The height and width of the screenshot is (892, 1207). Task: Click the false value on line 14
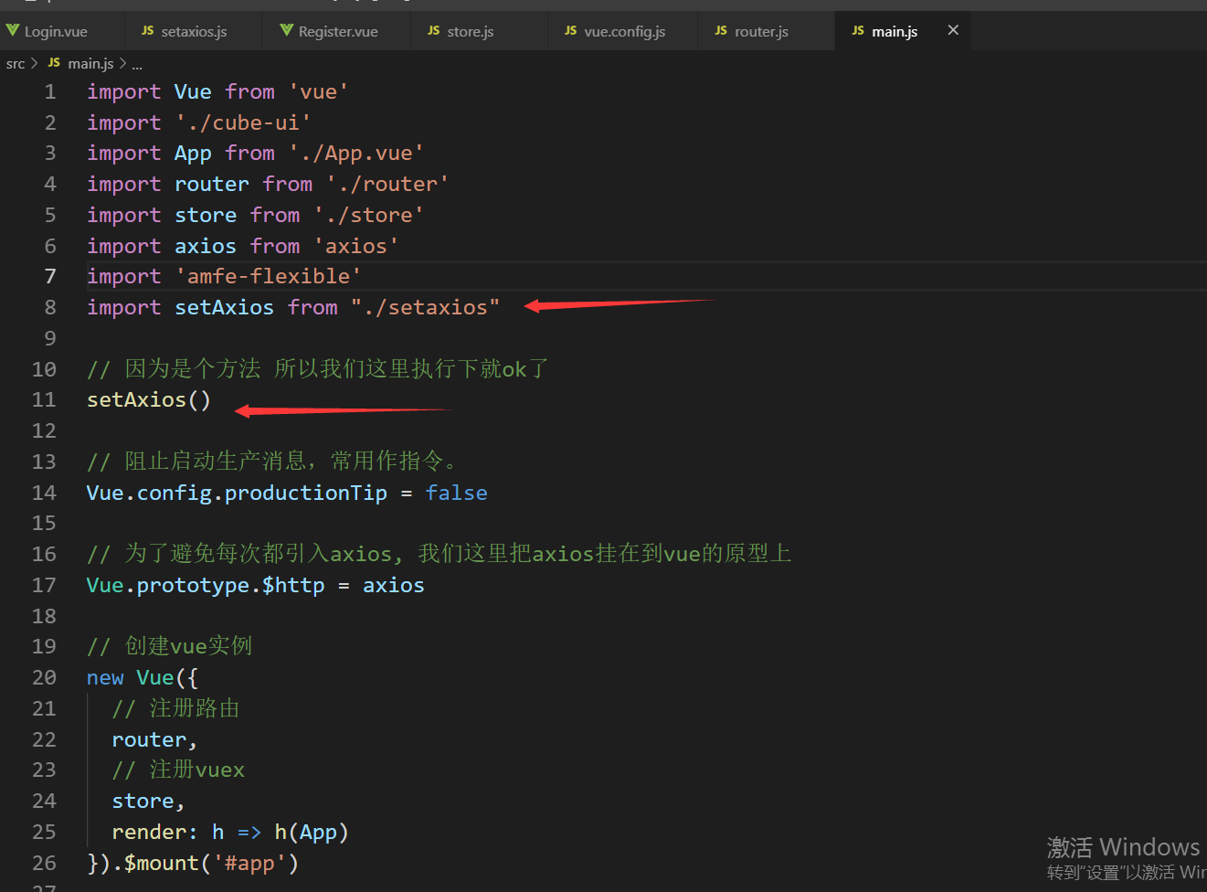click(456, 494)
